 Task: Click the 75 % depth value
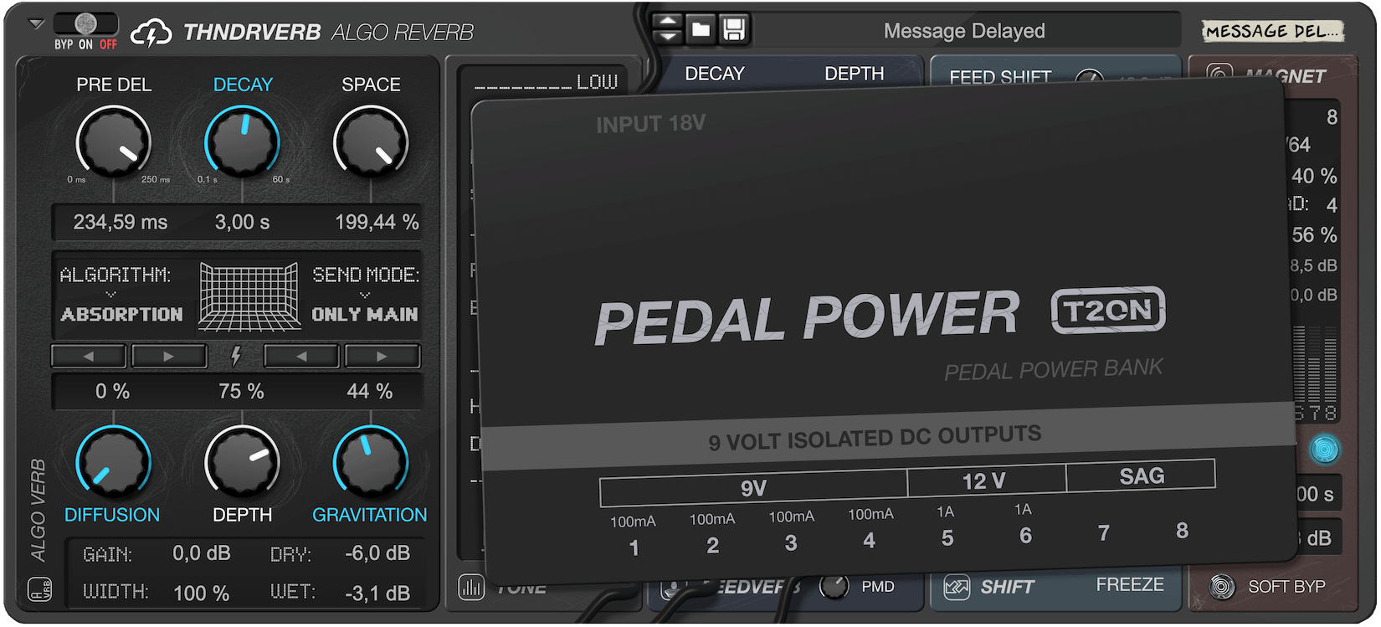click(x=241, y=391)
